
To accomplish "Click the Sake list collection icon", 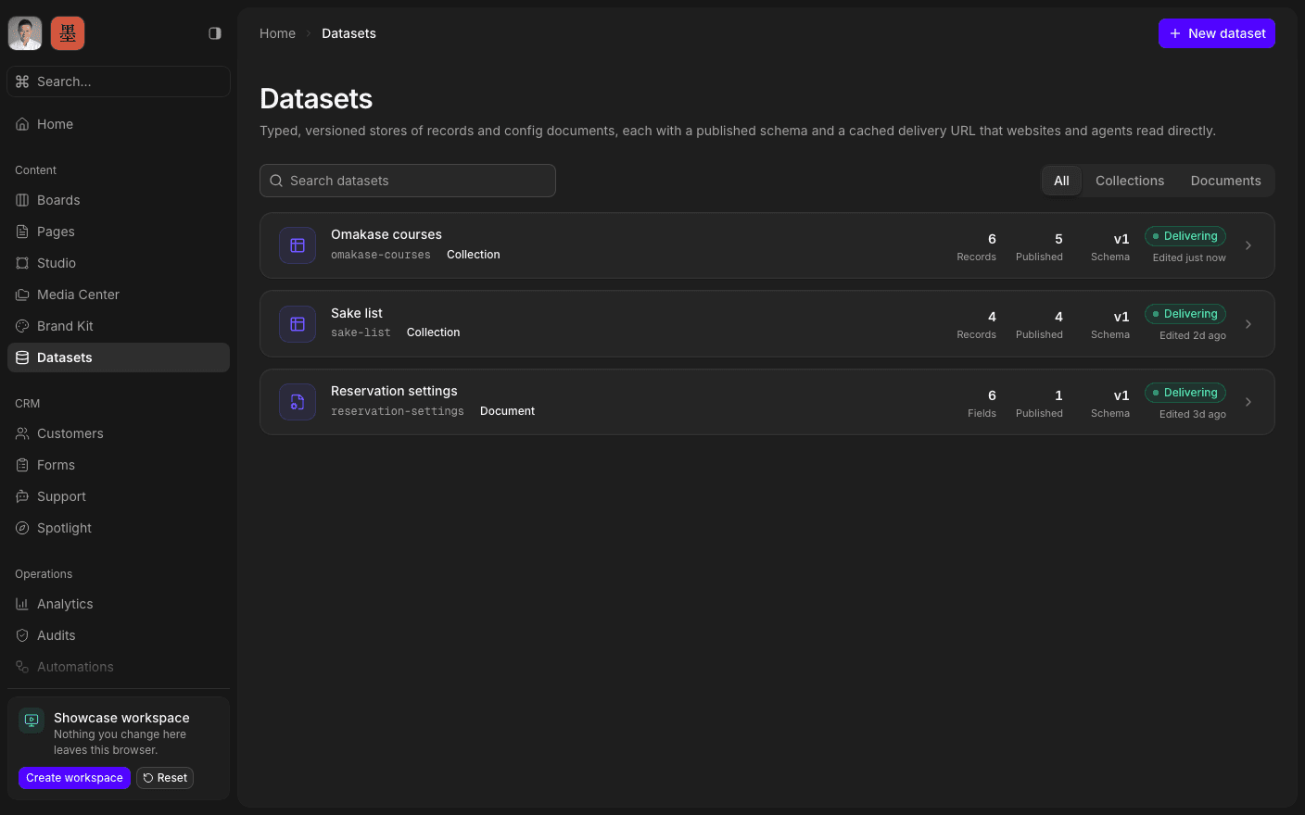I will [x=298, y=324].
